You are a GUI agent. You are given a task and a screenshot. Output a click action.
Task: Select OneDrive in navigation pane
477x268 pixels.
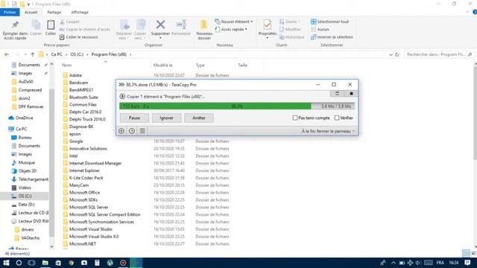coord(25,118)
